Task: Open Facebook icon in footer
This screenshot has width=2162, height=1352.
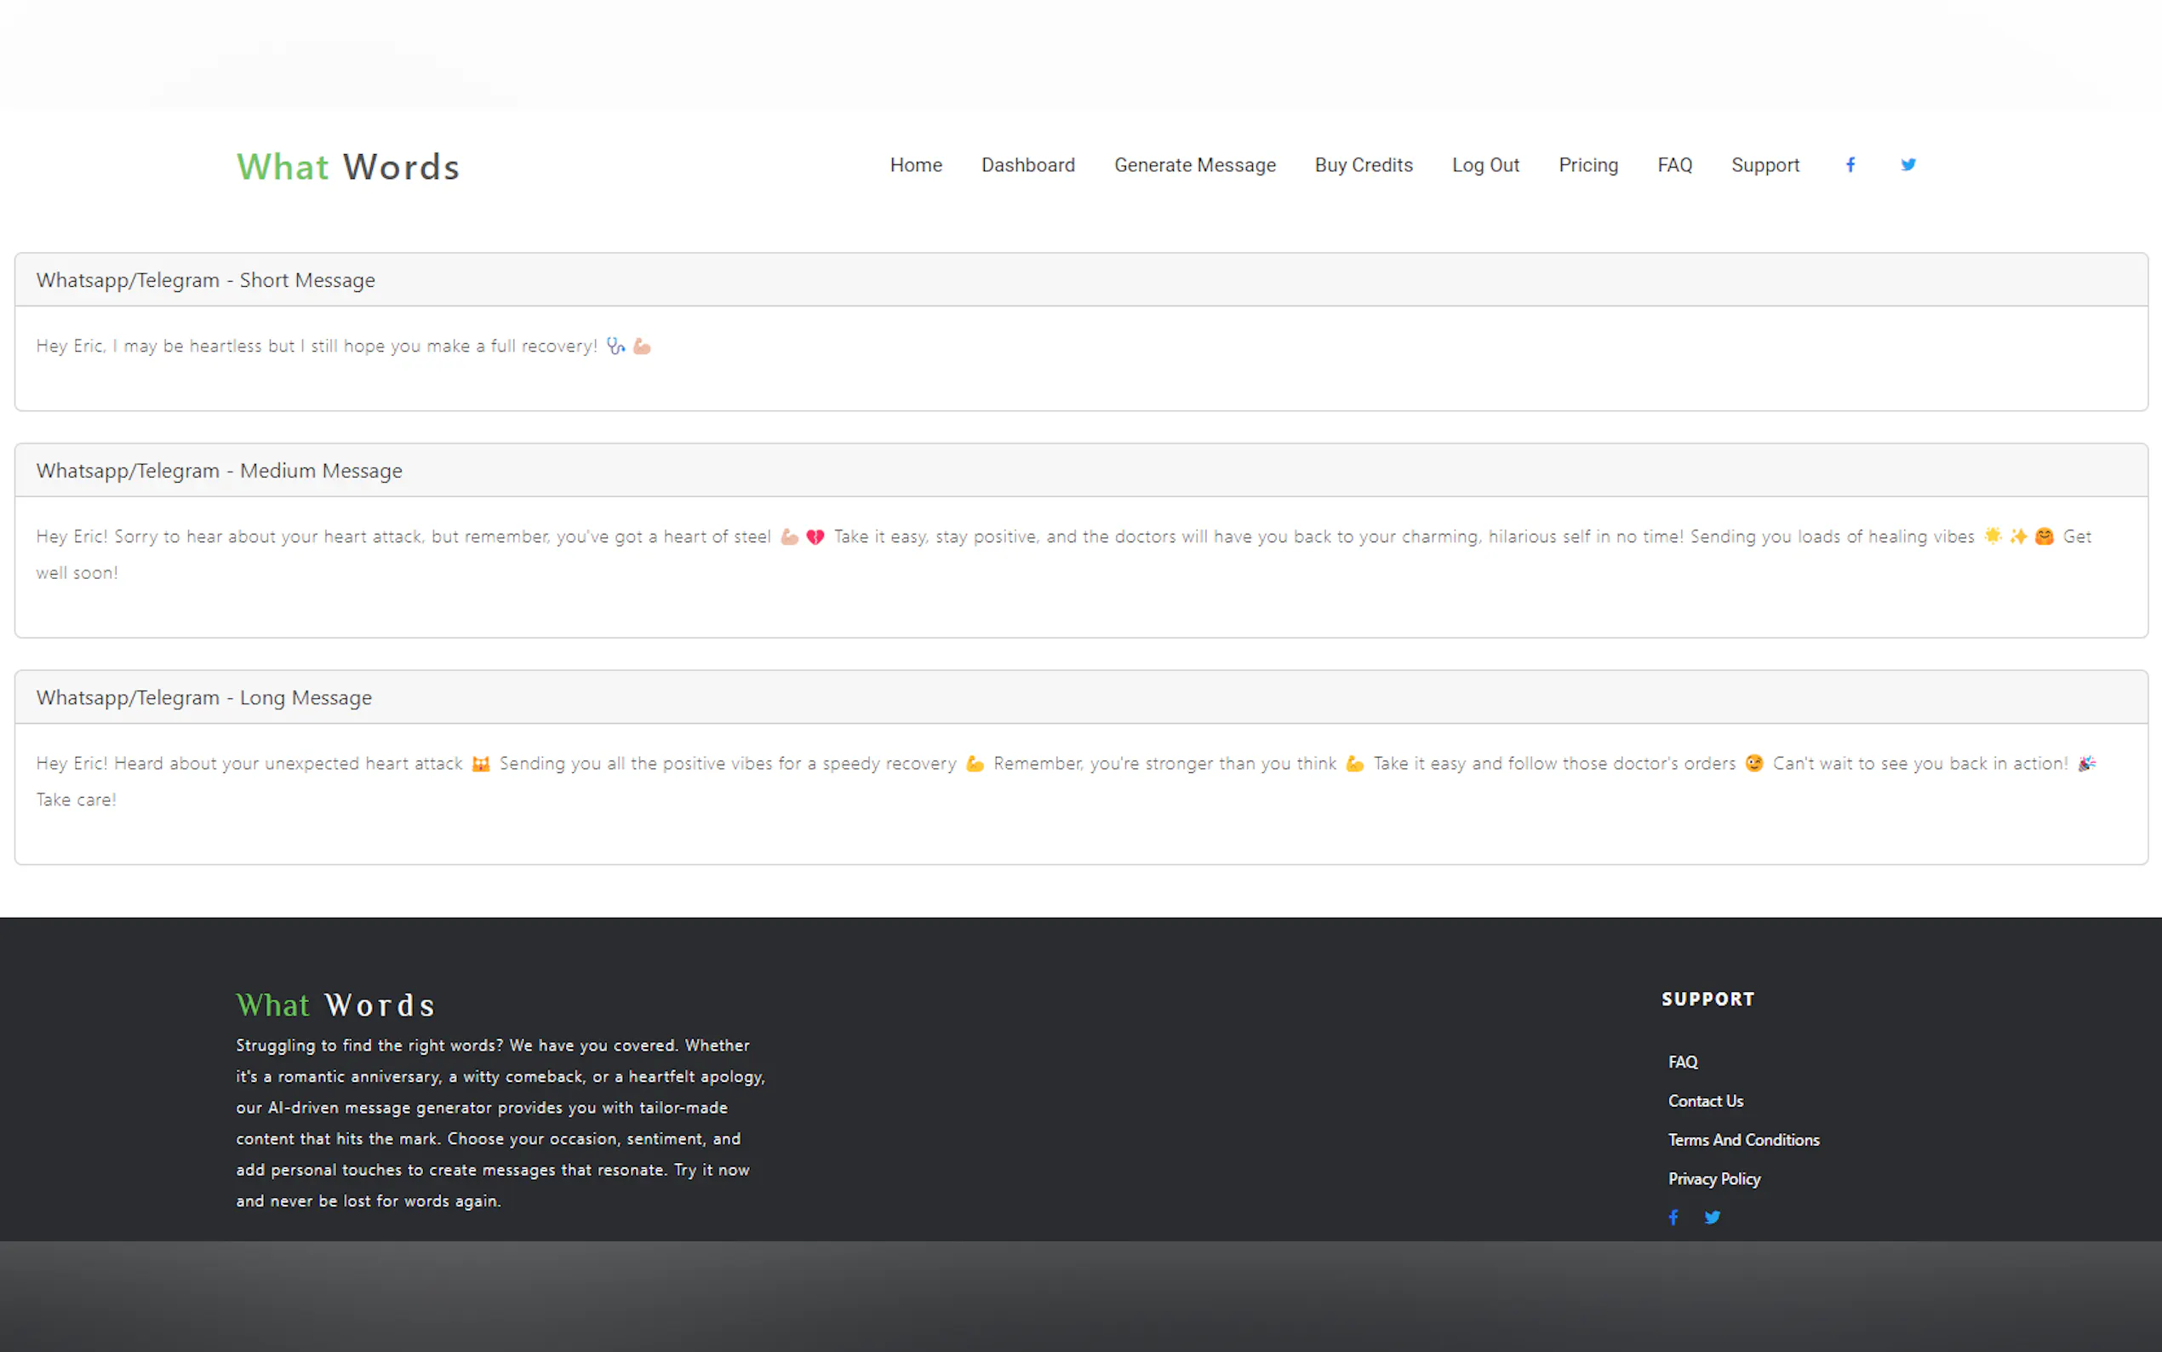Action: pos(1673,1217)
